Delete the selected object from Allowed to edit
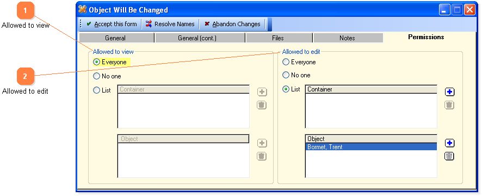Image resolution: width=482 pixels, height=196 pixels. point(449,156)
